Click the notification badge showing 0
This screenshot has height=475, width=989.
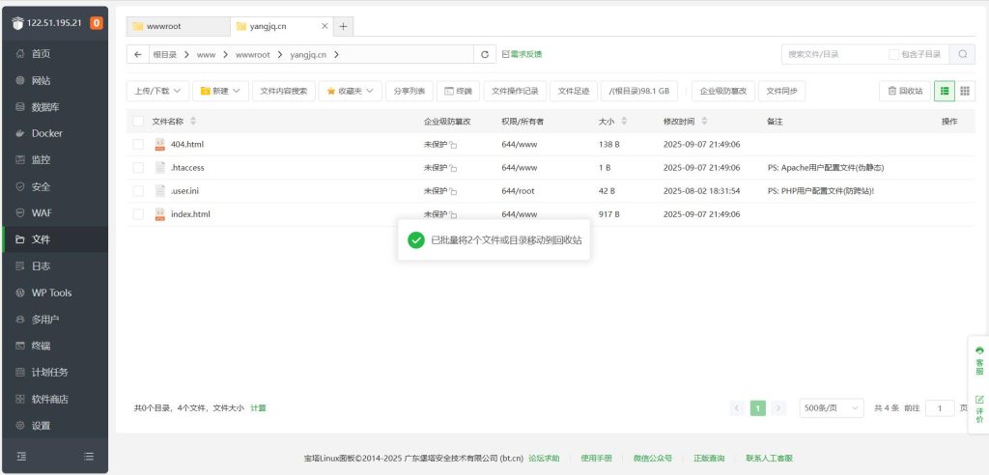[96, 23]
